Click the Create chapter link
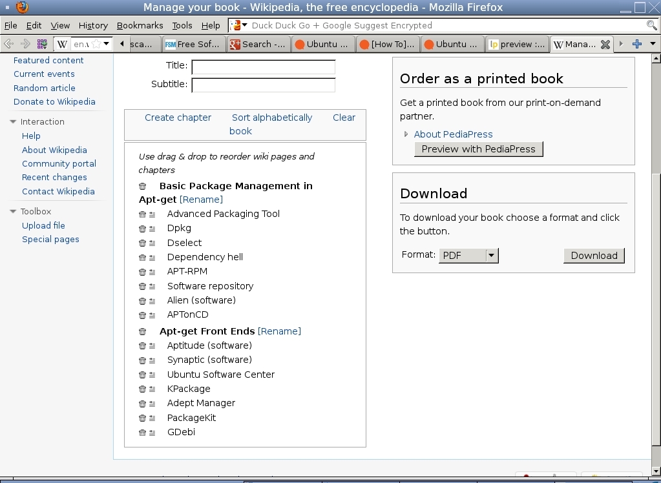The height and width of the screenshot is (483, 661). point(178,118)
